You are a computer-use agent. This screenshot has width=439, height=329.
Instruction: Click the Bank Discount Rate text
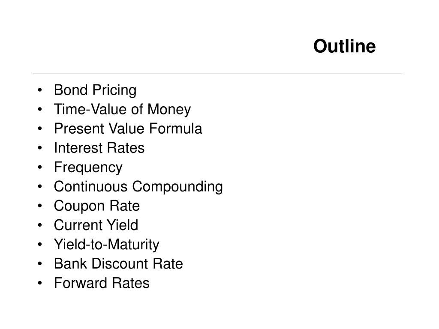[x=118, y=264]
